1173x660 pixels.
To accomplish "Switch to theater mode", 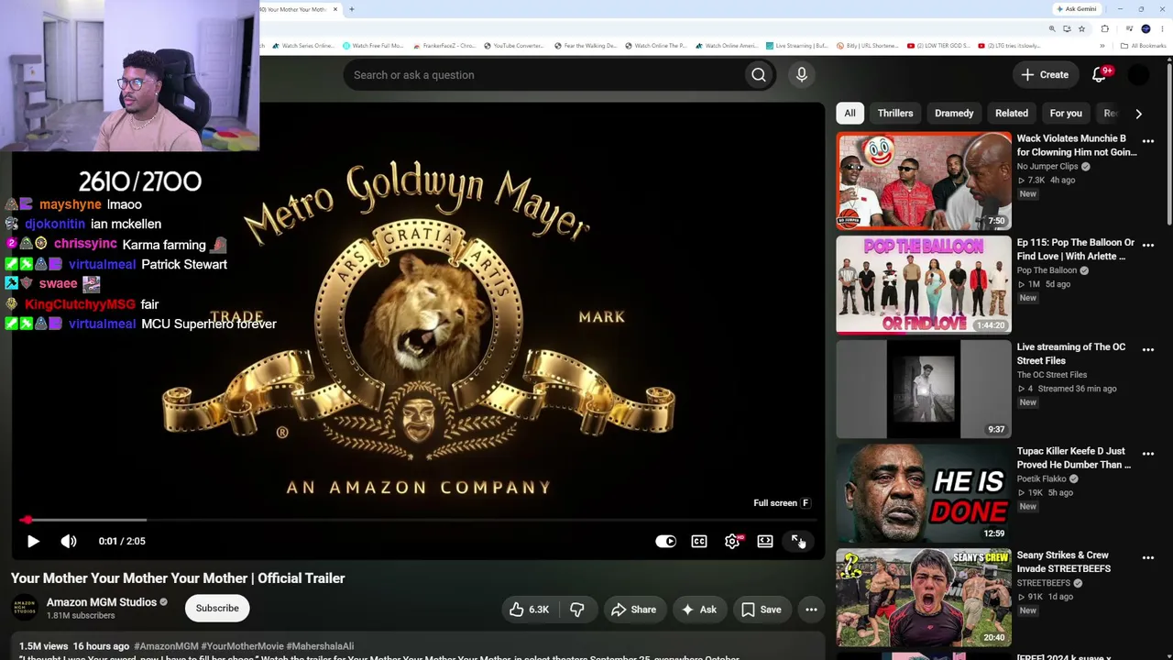I will 765,541.
